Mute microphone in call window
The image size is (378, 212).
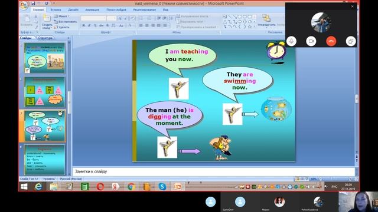[x=291, y=41]
